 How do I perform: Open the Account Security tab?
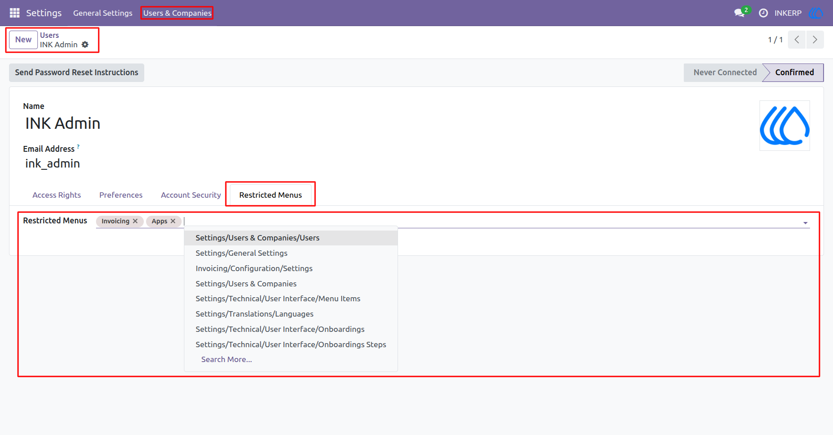click(x=191, y=195)
